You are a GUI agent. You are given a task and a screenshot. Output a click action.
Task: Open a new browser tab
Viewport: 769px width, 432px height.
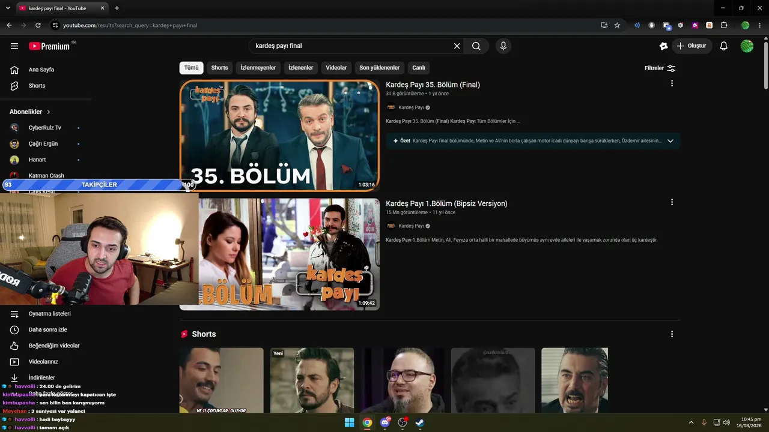tap(117, 8)
